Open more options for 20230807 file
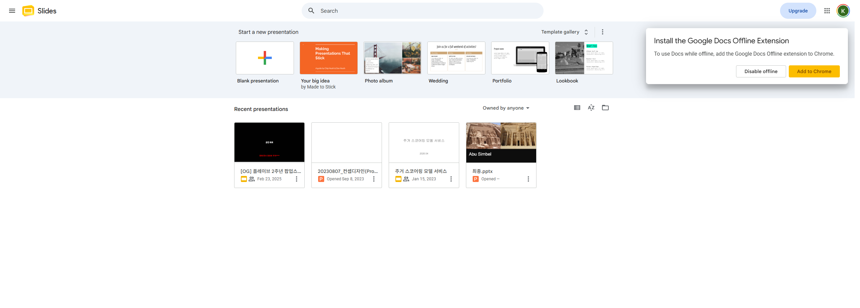 click(374, 179)
